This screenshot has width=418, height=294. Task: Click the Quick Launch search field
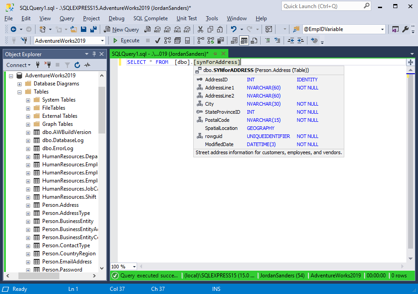pyautogui.click(x=326, y=6)
